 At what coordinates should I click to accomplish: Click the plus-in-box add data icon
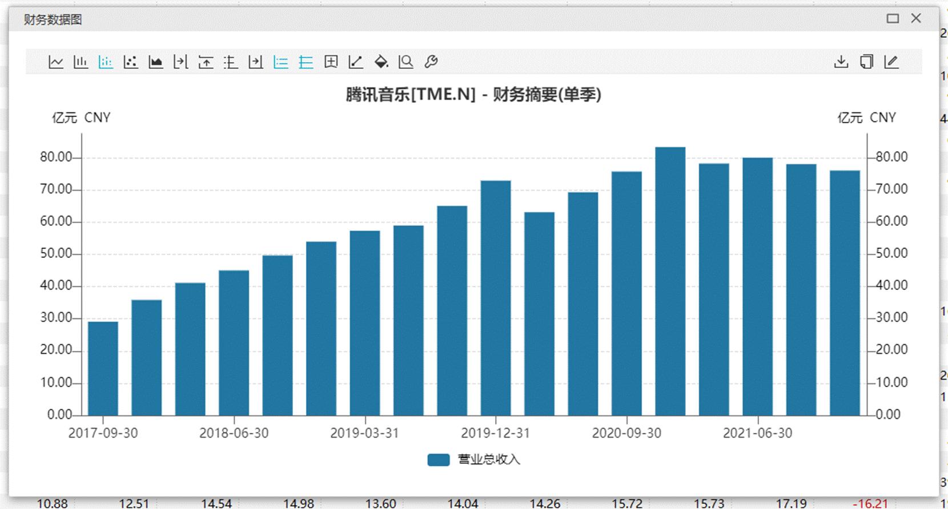pos(331,62)
